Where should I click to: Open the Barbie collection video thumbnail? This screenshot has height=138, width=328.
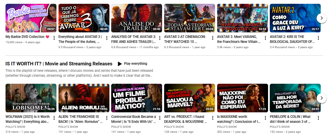point(31,18)
